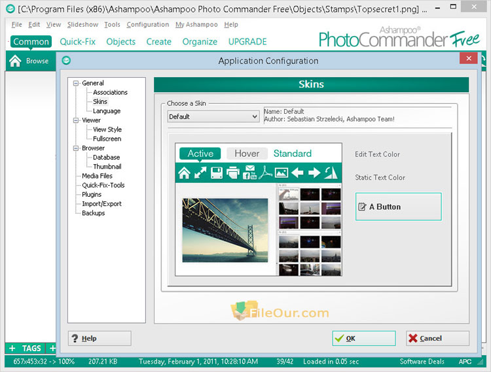
Task: Click the left arrow icon in preview
Action: pyautogui.click(x=297, y=173)
